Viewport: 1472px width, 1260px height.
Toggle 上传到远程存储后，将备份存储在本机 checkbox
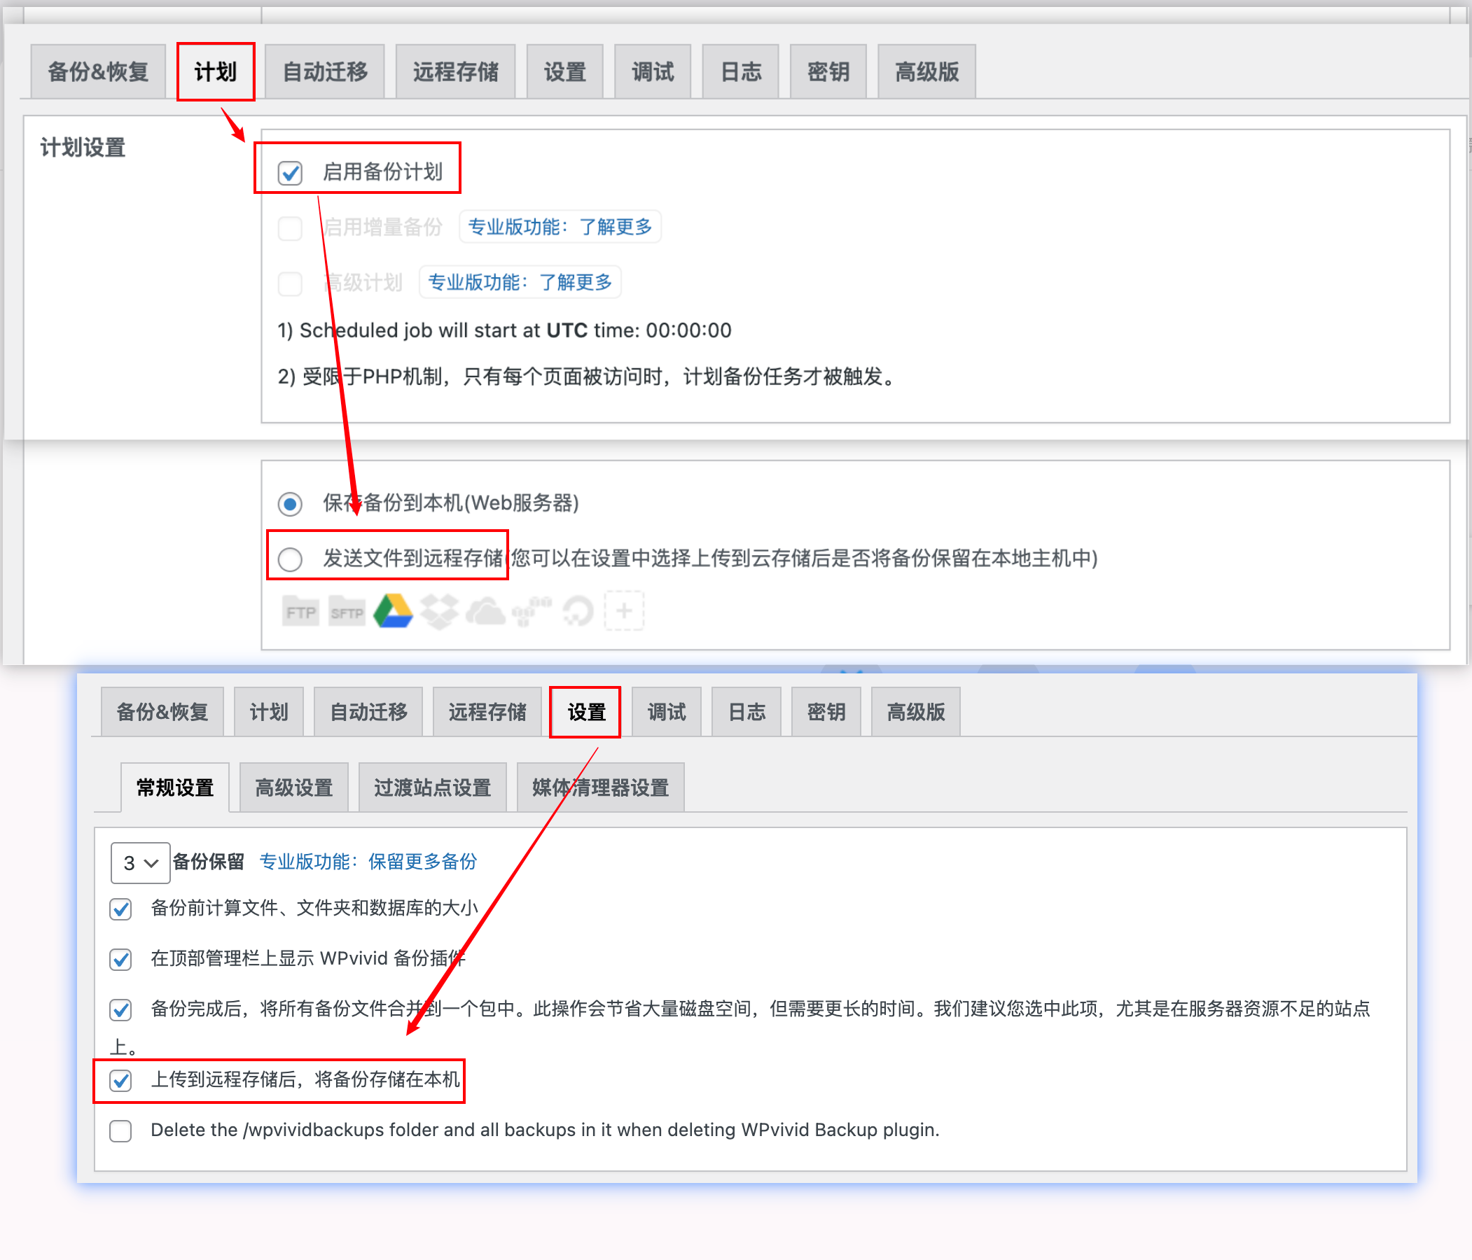coord(120,1081)
